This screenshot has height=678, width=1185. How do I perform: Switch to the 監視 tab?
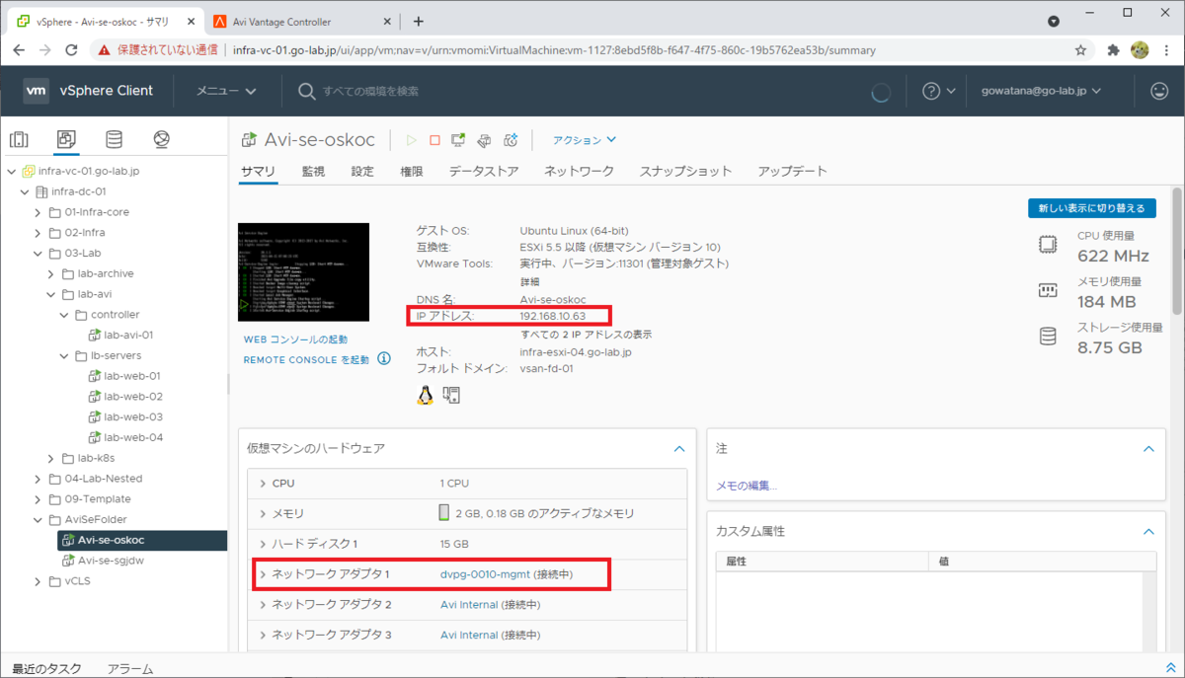click(313, 172)
